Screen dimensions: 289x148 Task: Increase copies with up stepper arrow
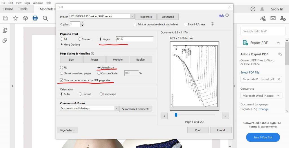[x=82, y=23]
